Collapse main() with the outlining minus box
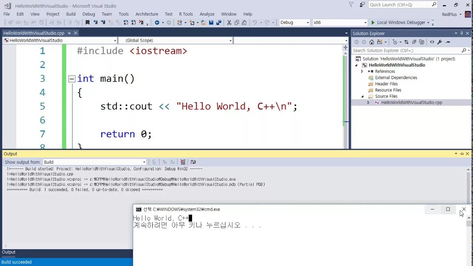 point(72,79)
